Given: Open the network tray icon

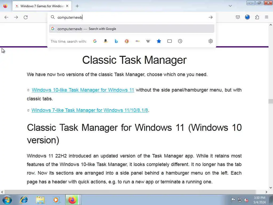Looking at the screenshot, I should click(x=240, y=200).
